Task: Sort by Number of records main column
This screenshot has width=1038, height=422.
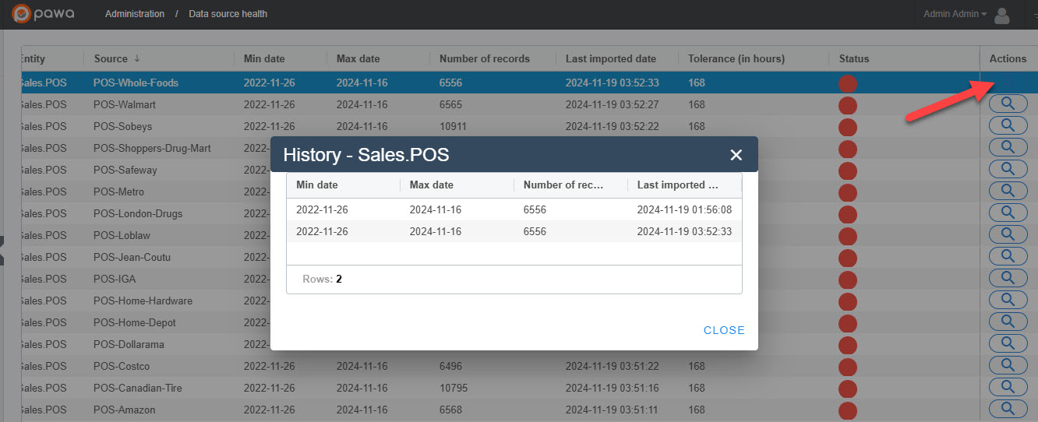Action: tap(484, 58)
